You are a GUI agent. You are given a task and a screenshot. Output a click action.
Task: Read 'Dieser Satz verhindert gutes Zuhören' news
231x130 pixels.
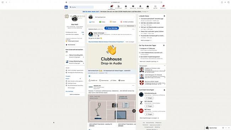tap(152, 31)
